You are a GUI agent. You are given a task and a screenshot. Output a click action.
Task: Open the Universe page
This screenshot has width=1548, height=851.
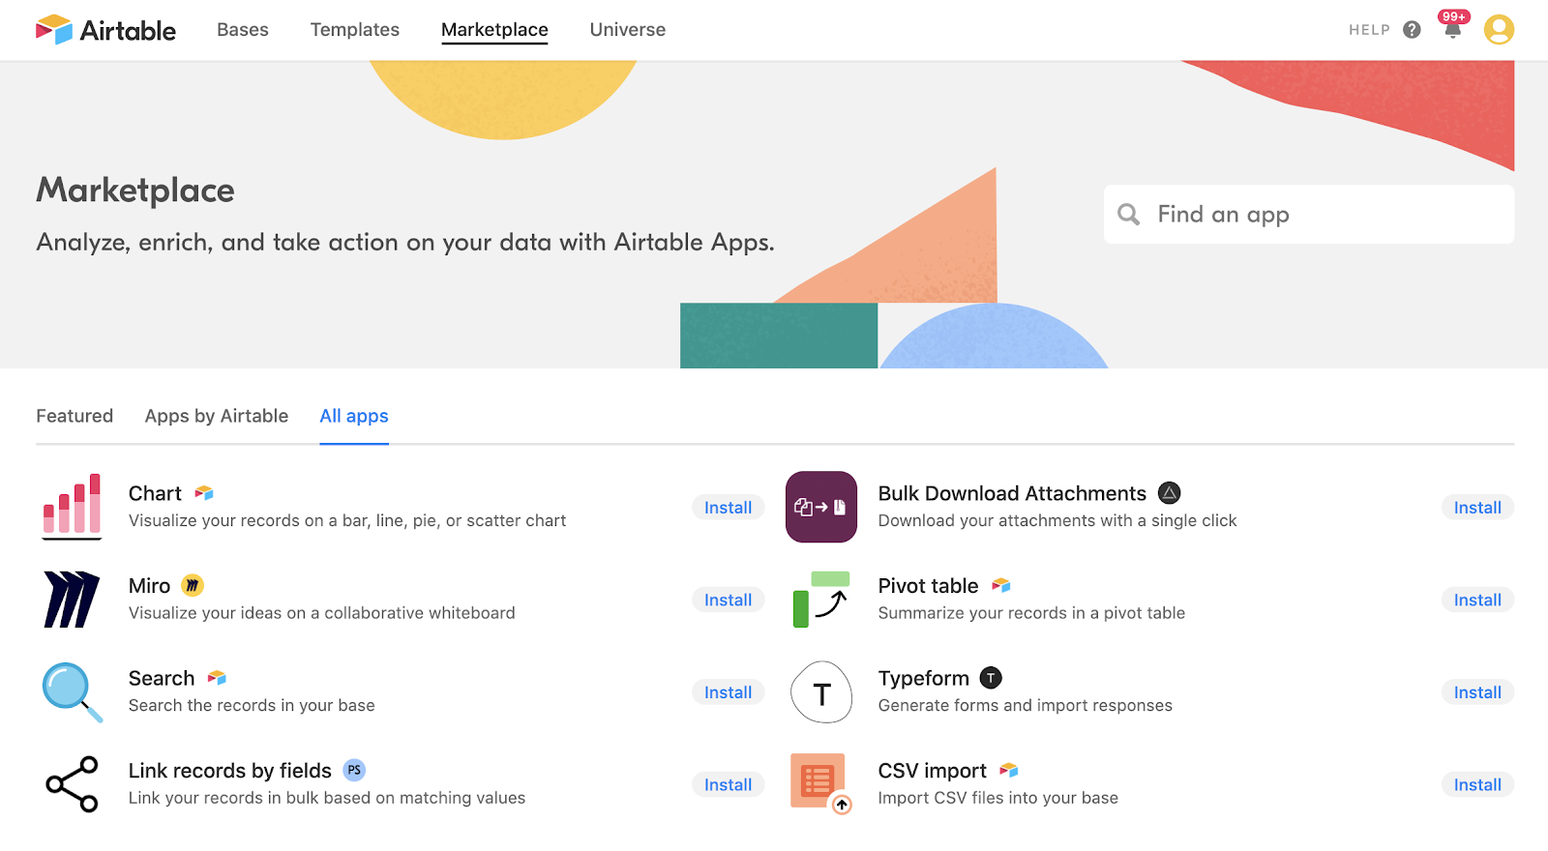[628, 30]
